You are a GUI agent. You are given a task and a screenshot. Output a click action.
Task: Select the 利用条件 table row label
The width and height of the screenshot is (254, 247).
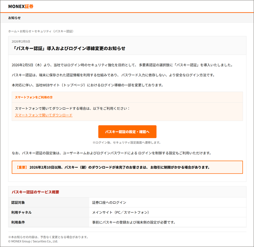[18, 222]
